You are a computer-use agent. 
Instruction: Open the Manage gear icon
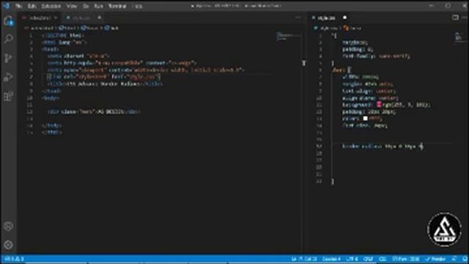pyautogui.click(x=8, y=245)
